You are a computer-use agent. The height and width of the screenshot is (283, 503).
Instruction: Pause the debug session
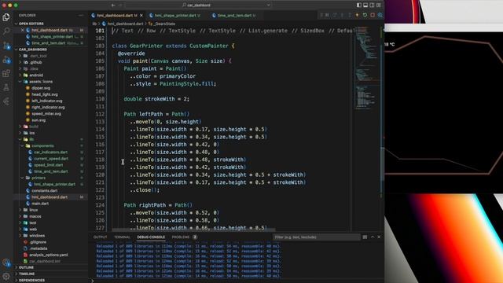[327, 15]
